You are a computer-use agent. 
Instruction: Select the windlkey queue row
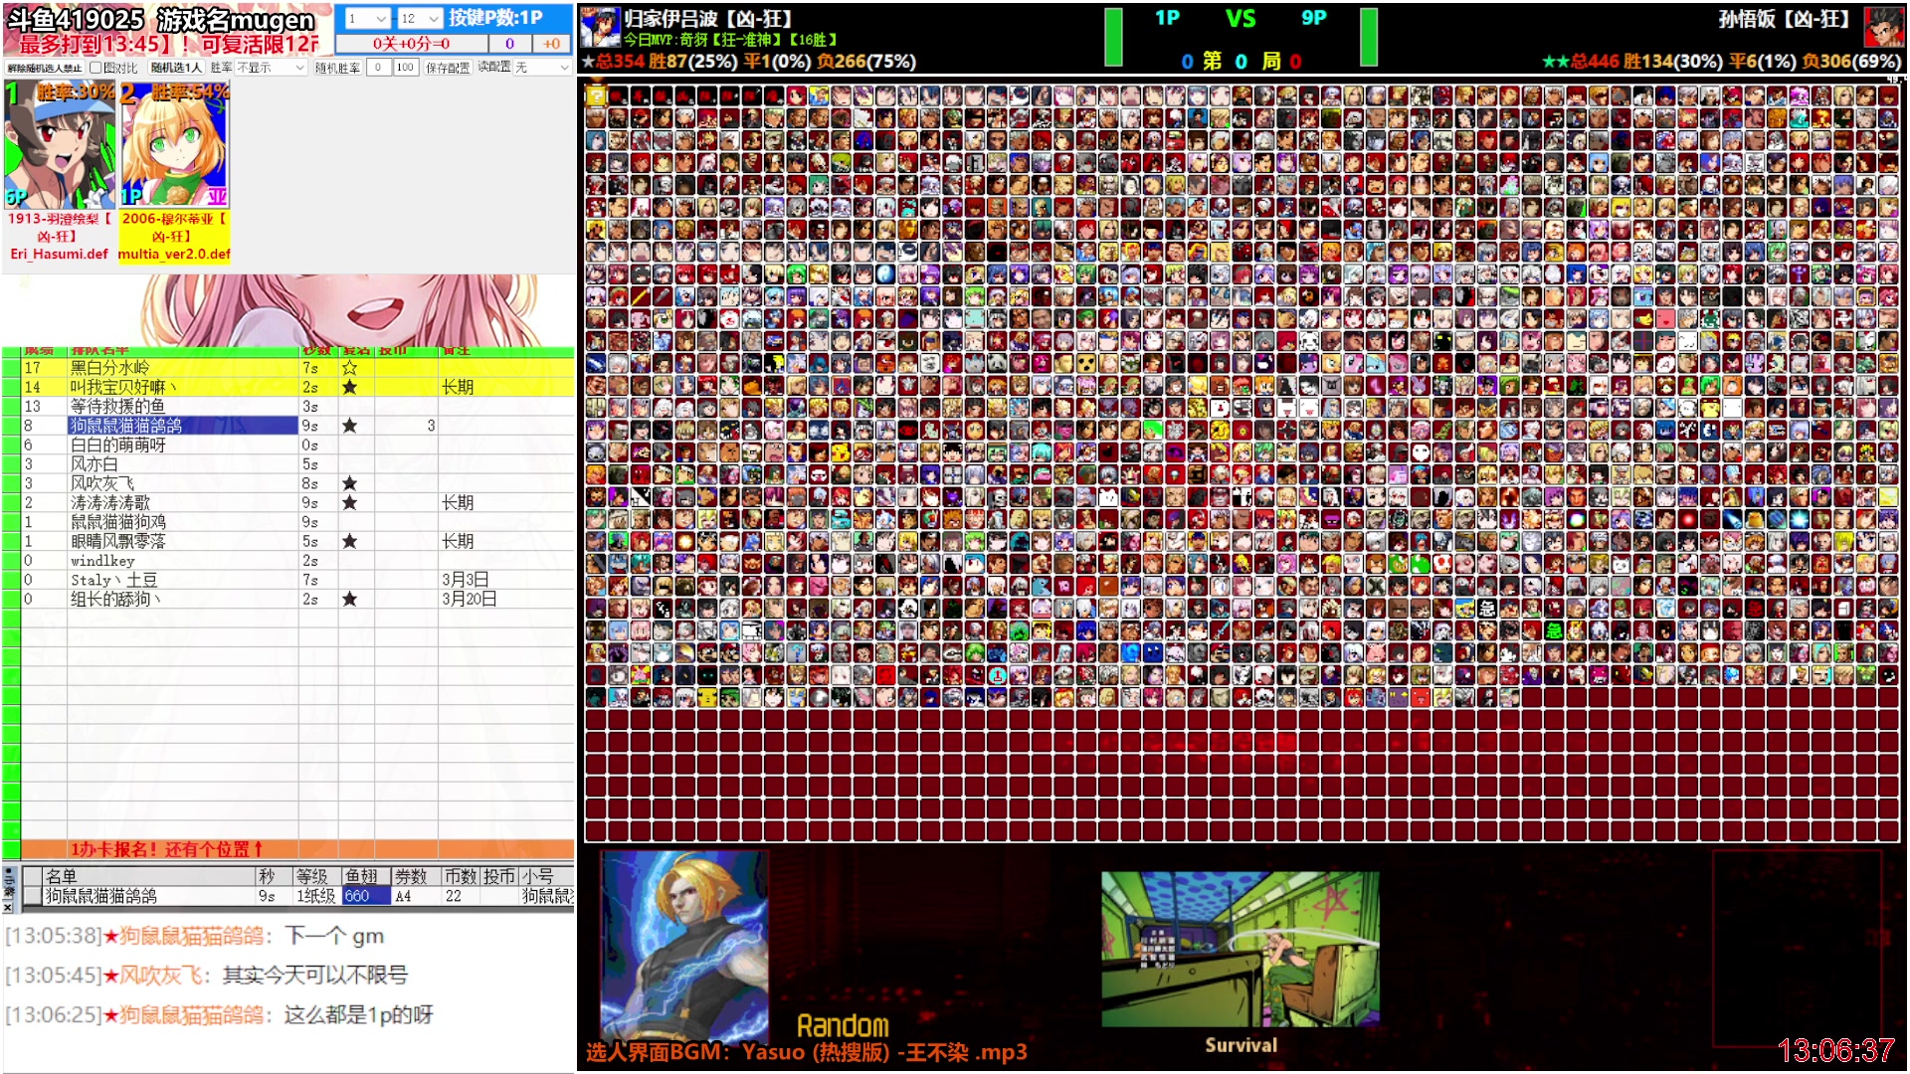(297, 561)
